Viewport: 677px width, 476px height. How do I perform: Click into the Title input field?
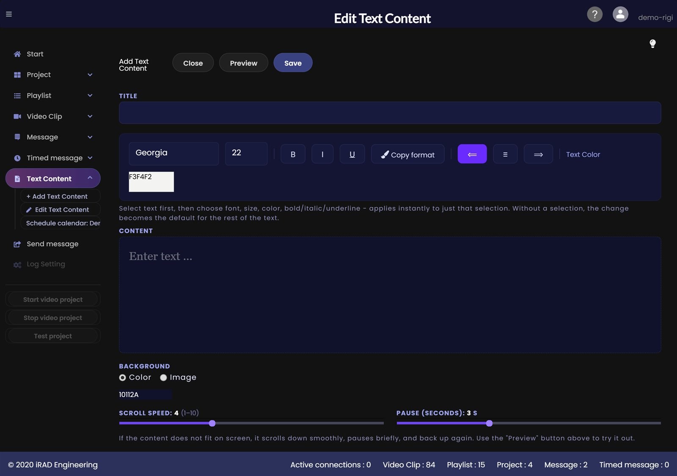tap(390, 113)
